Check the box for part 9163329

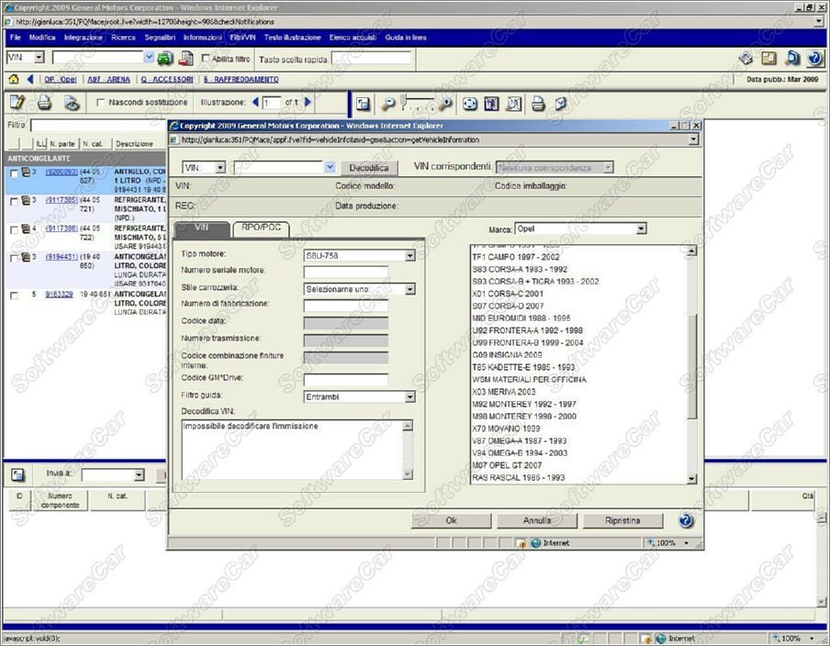[x=14, y=295]
